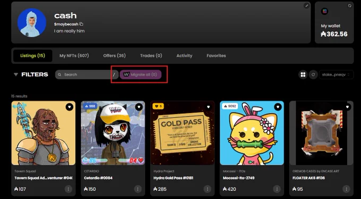Screen dimensions: 361x199
Task: Open the Mocossi - ITOs collection link
Action: point(234,171)
